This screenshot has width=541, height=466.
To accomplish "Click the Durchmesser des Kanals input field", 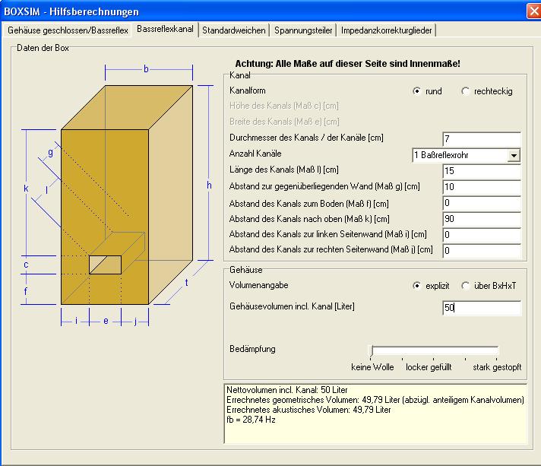I will point(481,139).
